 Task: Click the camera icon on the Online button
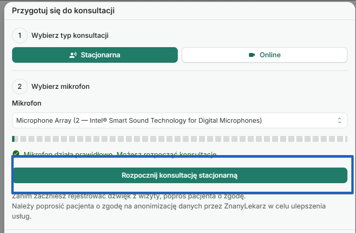[x=252, y=55]
